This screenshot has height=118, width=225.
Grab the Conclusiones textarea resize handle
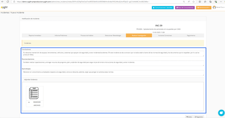[203, 56]
